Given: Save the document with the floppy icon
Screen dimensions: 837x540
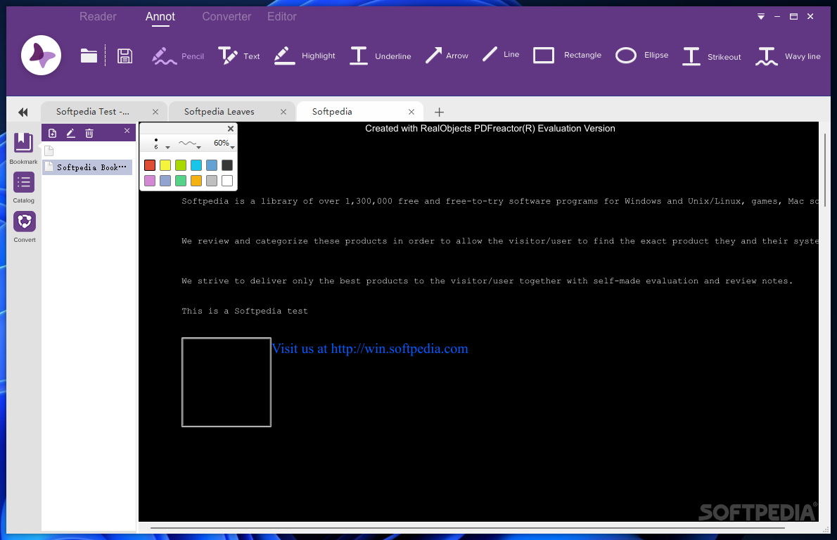Looking at the screenshot, I should point(125,56).
